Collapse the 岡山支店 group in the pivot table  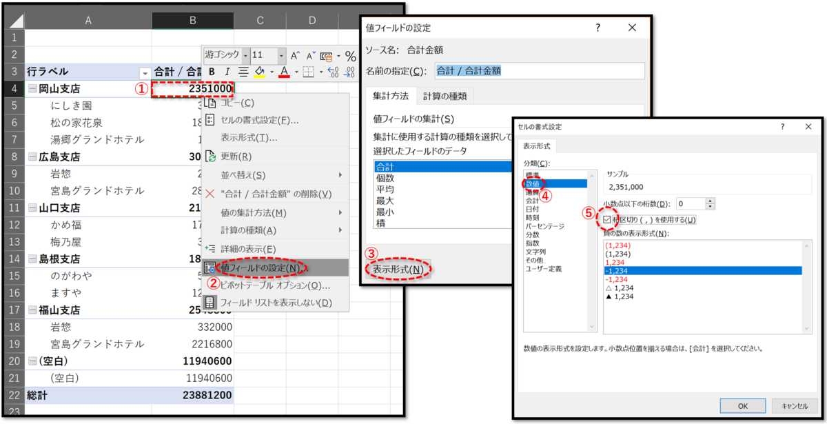click(33, 88)
